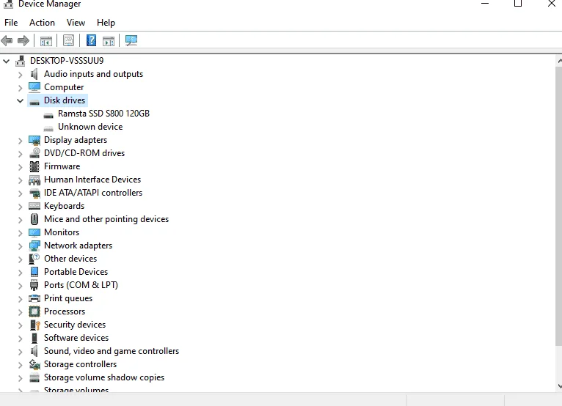Expand the Software devices category
The image size is (562, 406).
coord(20,339)
